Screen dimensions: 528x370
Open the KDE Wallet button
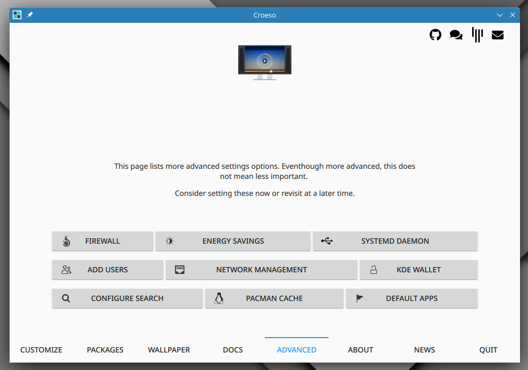point(418,270)
